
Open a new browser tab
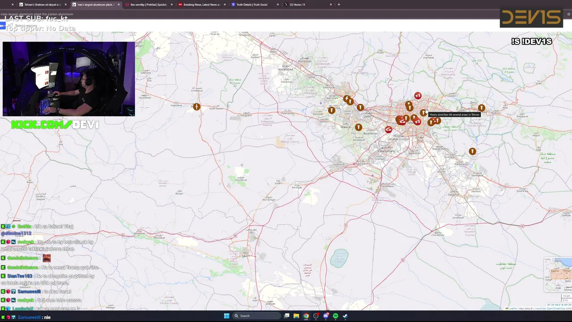(339, 4)
